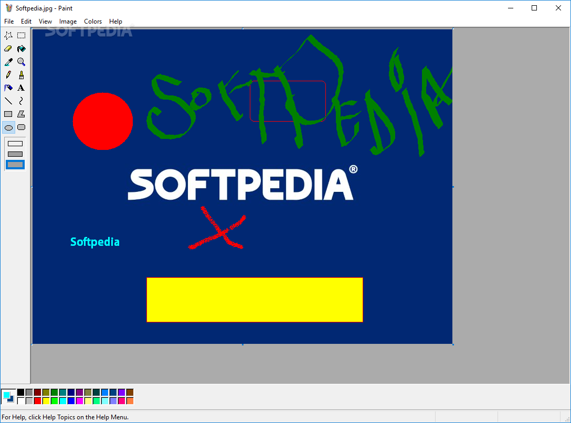Select the Magnifier tool
571x423 pixels.
coord(22,61)
